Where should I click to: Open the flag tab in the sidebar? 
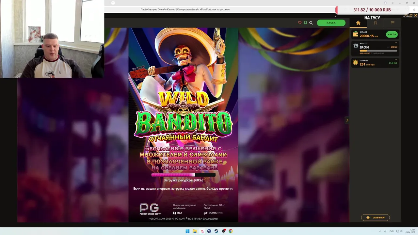pyautogui.click(x=393, y=23)
